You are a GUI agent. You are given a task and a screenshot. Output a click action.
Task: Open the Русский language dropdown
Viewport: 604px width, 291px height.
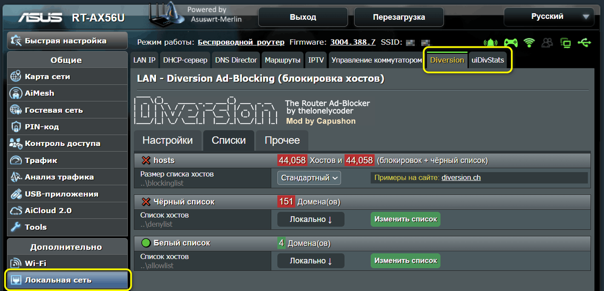tap(549, 17)
